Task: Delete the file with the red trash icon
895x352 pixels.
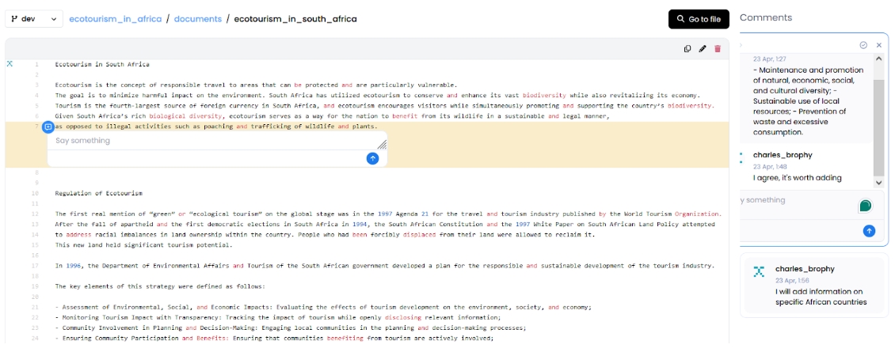Action: (718, 49)
